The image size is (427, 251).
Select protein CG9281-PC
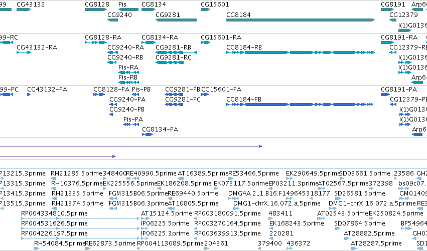(x=174, y=104)
